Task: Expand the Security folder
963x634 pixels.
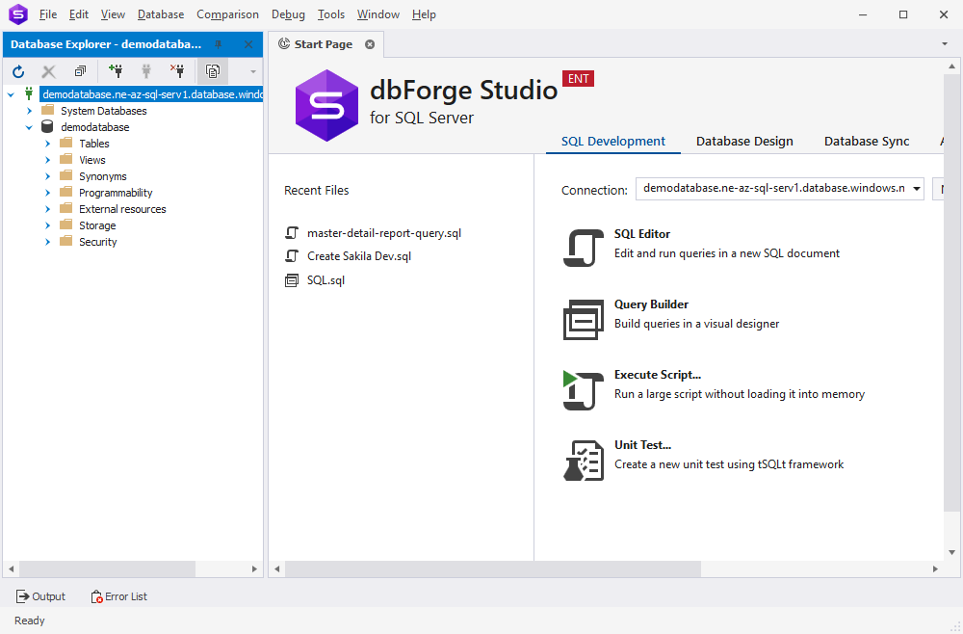Action: coord(47,242)
